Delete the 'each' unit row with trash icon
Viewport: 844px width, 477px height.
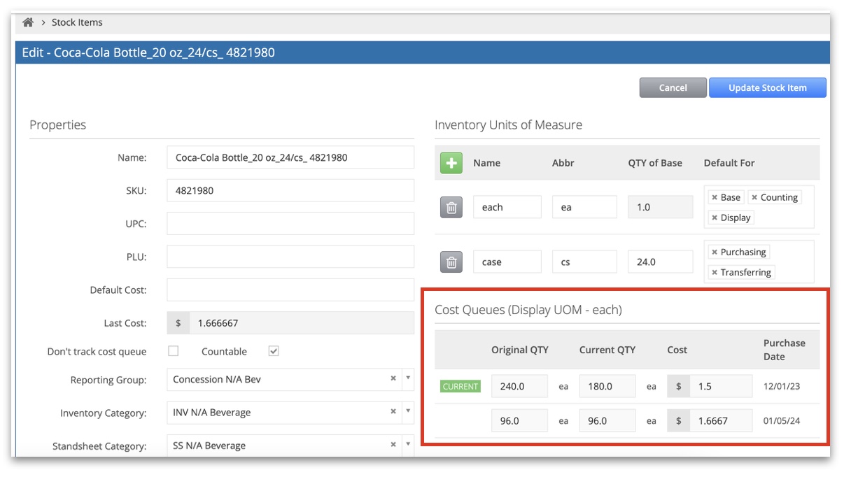coord(451,207)
